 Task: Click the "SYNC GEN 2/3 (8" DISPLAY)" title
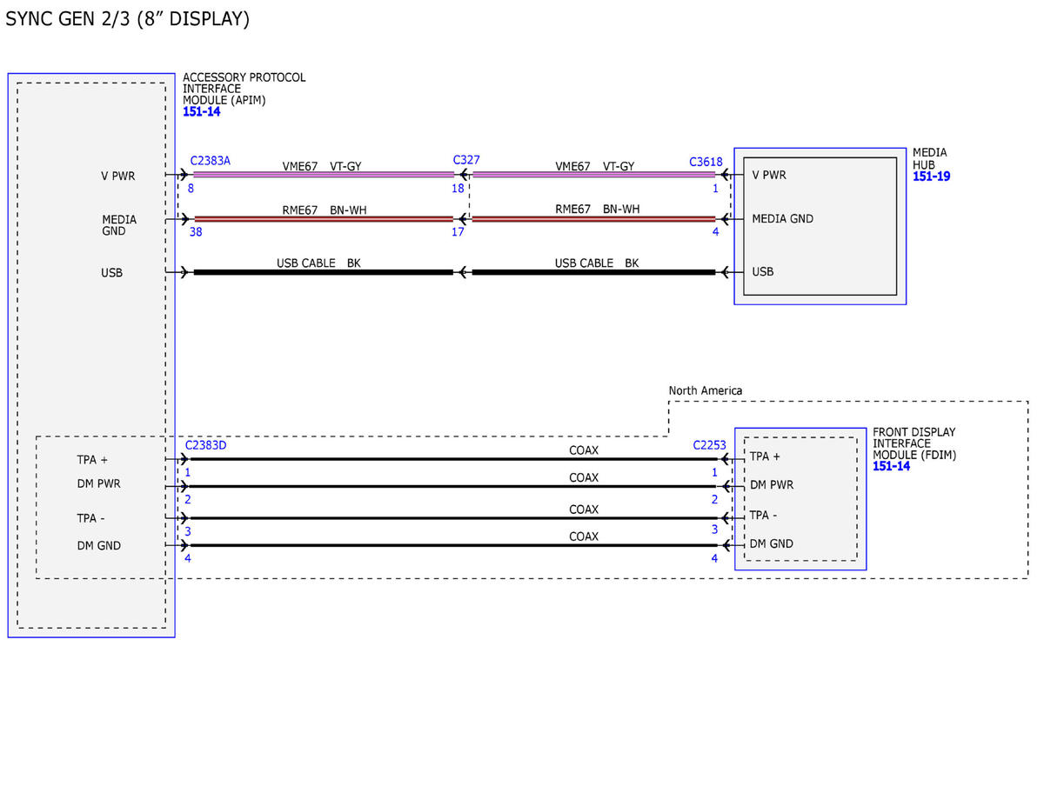tap(128, 19)
